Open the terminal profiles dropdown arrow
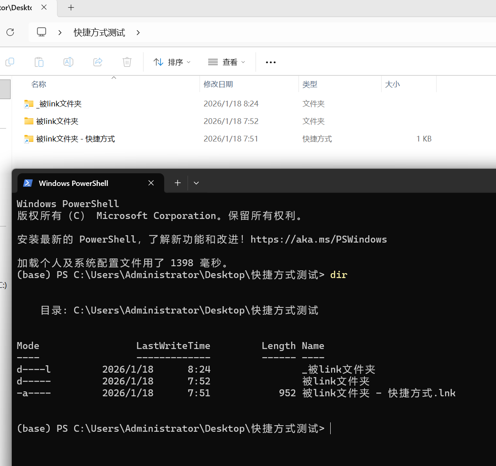Screen dimensions: 496x466 (x=196, y=183)
